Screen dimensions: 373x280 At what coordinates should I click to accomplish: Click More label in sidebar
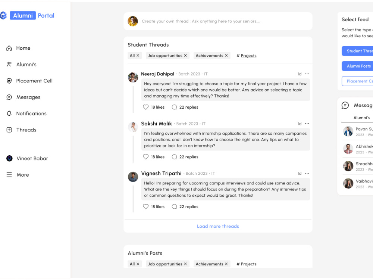[x=23, y=175]
